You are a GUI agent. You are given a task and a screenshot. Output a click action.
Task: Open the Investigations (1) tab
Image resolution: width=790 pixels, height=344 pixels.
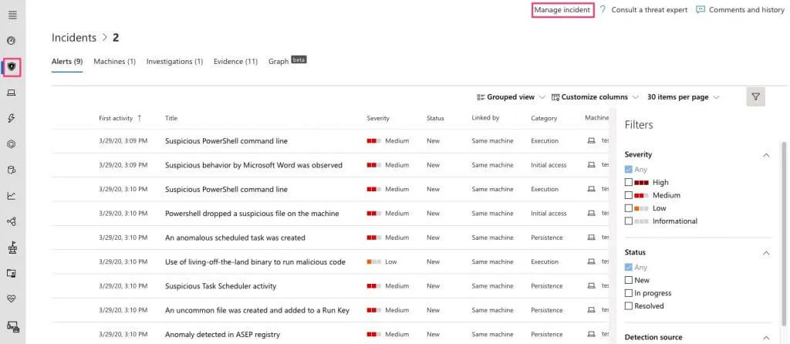[174, 62]
